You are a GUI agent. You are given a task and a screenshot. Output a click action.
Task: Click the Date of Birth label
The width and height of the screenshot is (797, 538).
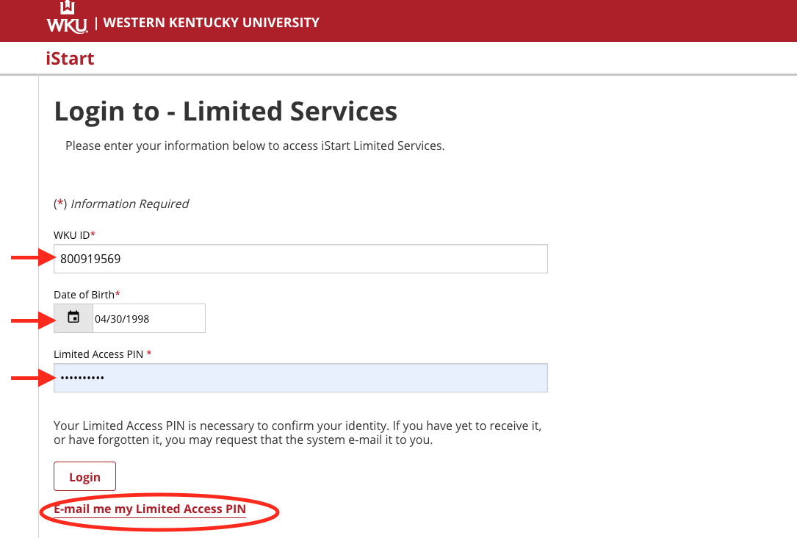[86, 295]
